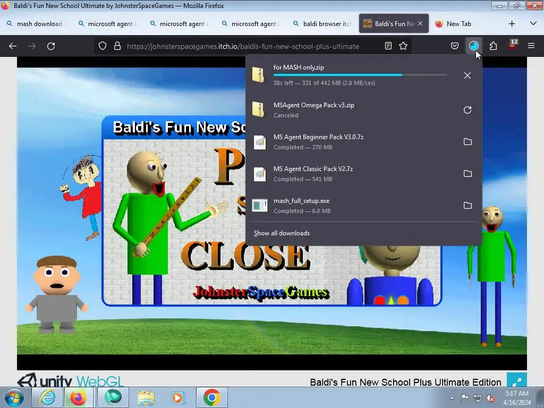Open Windows Media Player from taskbar
This screenshot has width=544, height=408.
coord(178,397)
